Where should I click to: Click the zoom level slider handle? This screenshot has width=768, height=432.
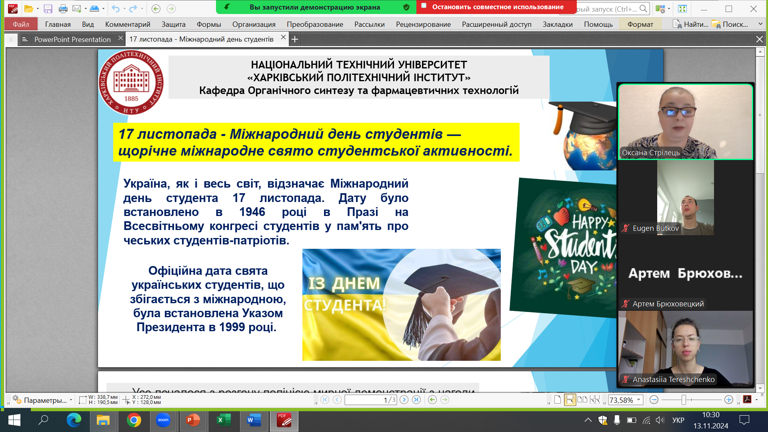684,400
